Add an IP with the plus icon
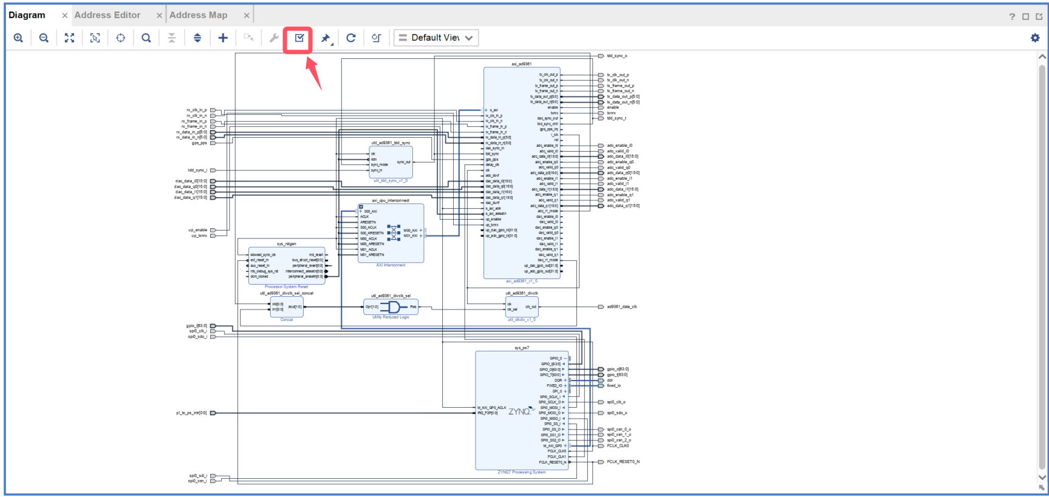 point(223,38)
